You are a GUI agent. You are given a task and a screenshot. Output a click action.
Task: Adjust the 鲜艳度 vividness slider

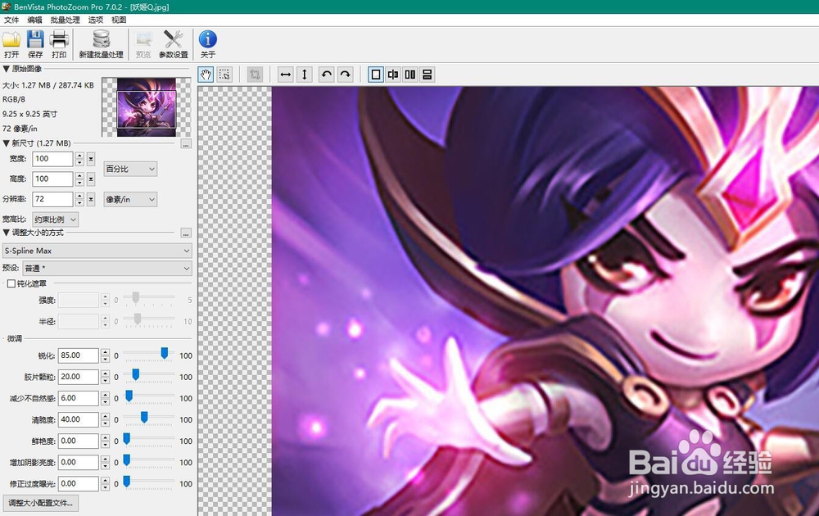point(126,439)
